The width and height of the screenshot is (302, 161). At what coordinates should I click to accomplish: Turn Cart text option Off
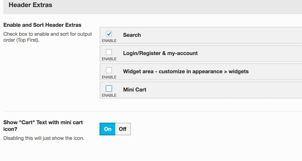[x=123, y=129]
